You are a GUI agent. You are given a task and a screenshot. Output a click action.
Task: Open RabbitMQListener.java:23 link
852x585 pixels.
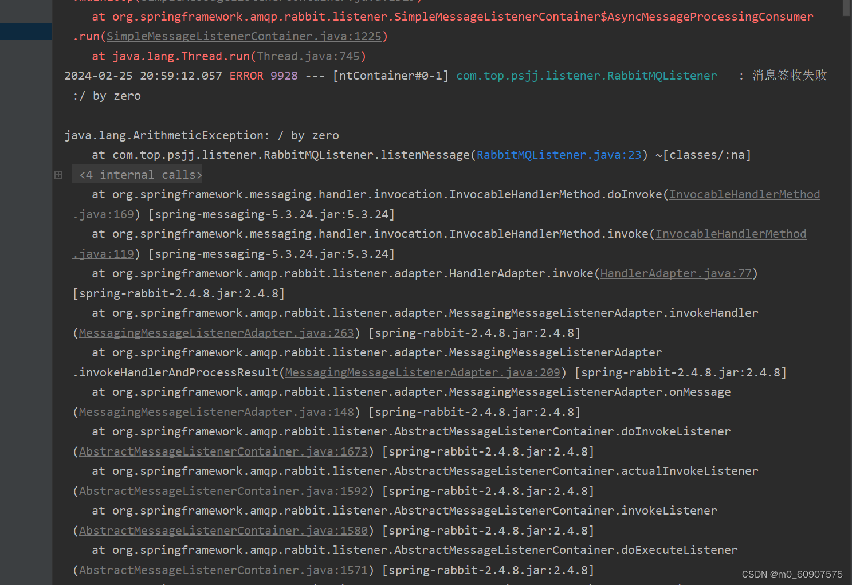(x=559, y=155)
